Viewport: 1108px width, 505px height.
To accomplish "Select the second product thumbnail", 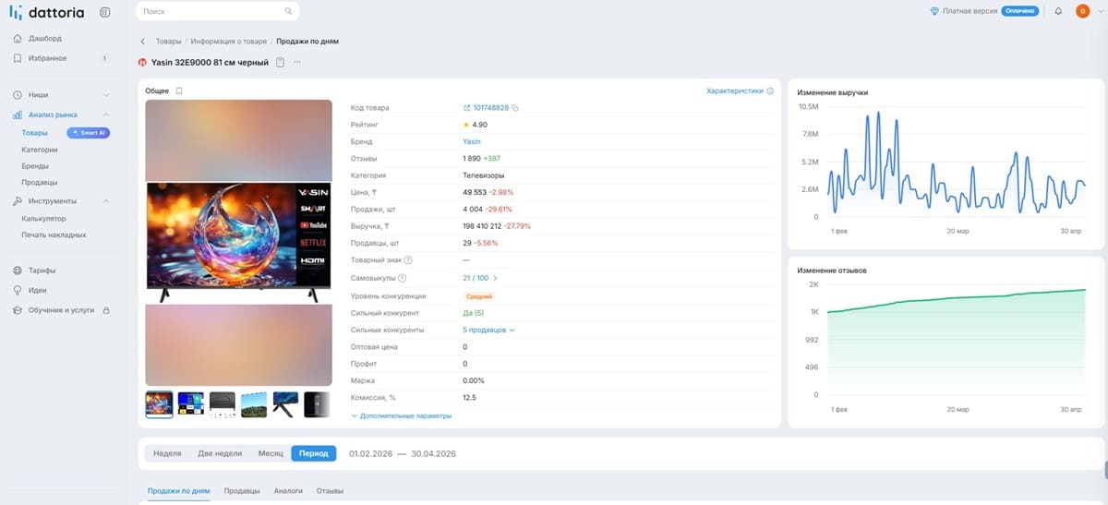I will (190, 404).
